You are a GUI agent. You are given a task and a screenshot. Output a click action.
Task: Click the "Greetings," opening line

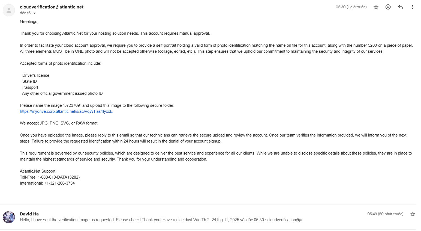[x=29, y=22]
